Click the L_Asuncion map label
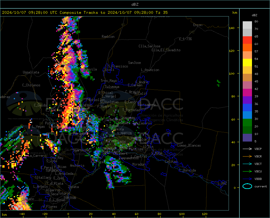This screenshot has width=270, height=218. point(150,70)
